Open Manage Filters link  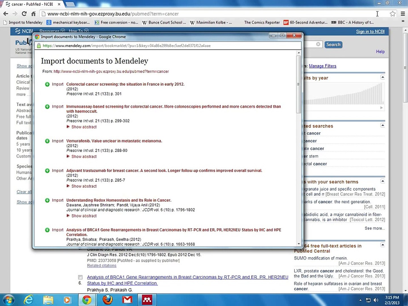pos(322,66)
